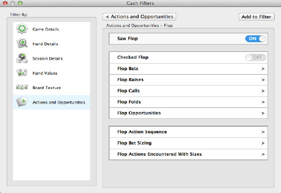Click the Hand Details magnifier icon
This screenshot has width=281, height=193.
(x=22, y=43)
